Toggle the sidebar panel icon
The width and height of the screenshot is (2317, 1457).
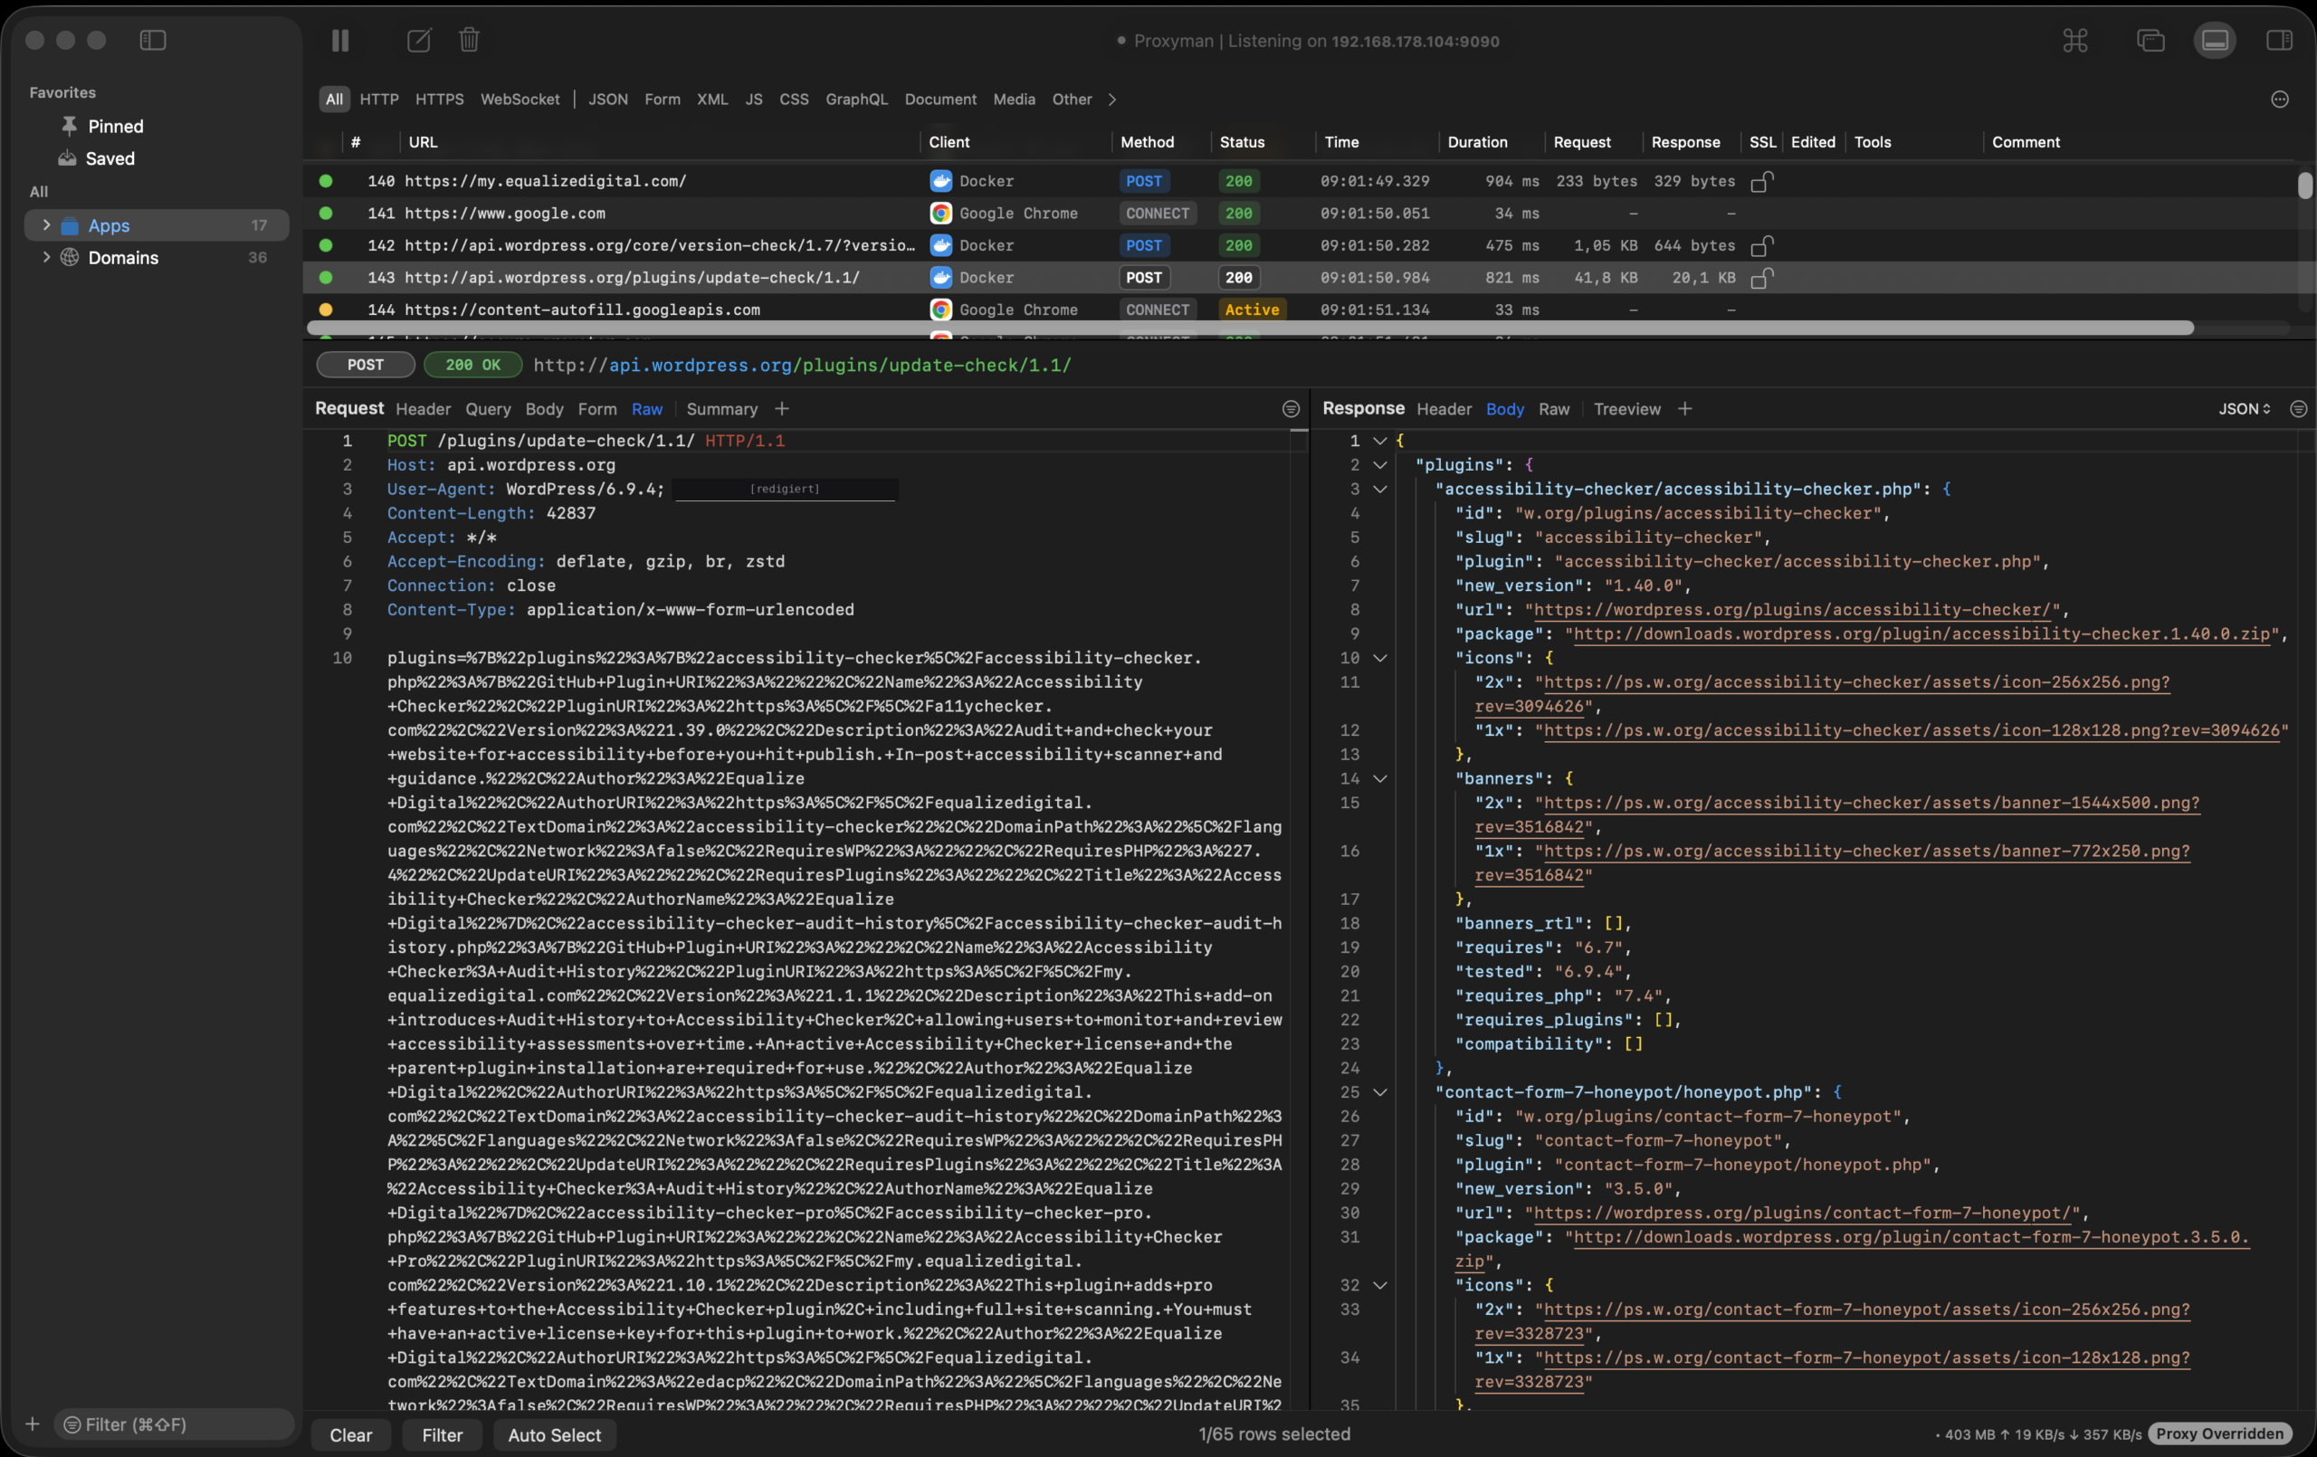pyautogui.click(x=153, y=41)
